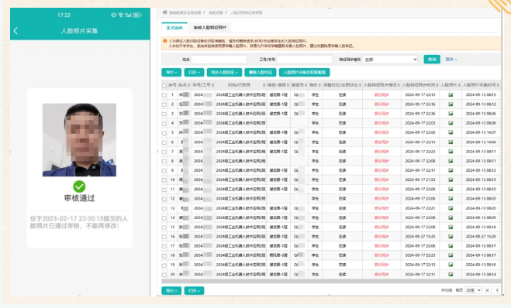Click the 删除人脸特征 button
This screenshot has width=511, height=308.
(x=261, y=72)
